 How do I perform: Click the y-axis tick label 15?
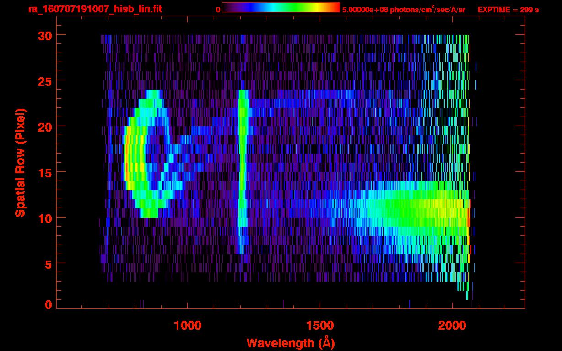coord(45,172)
